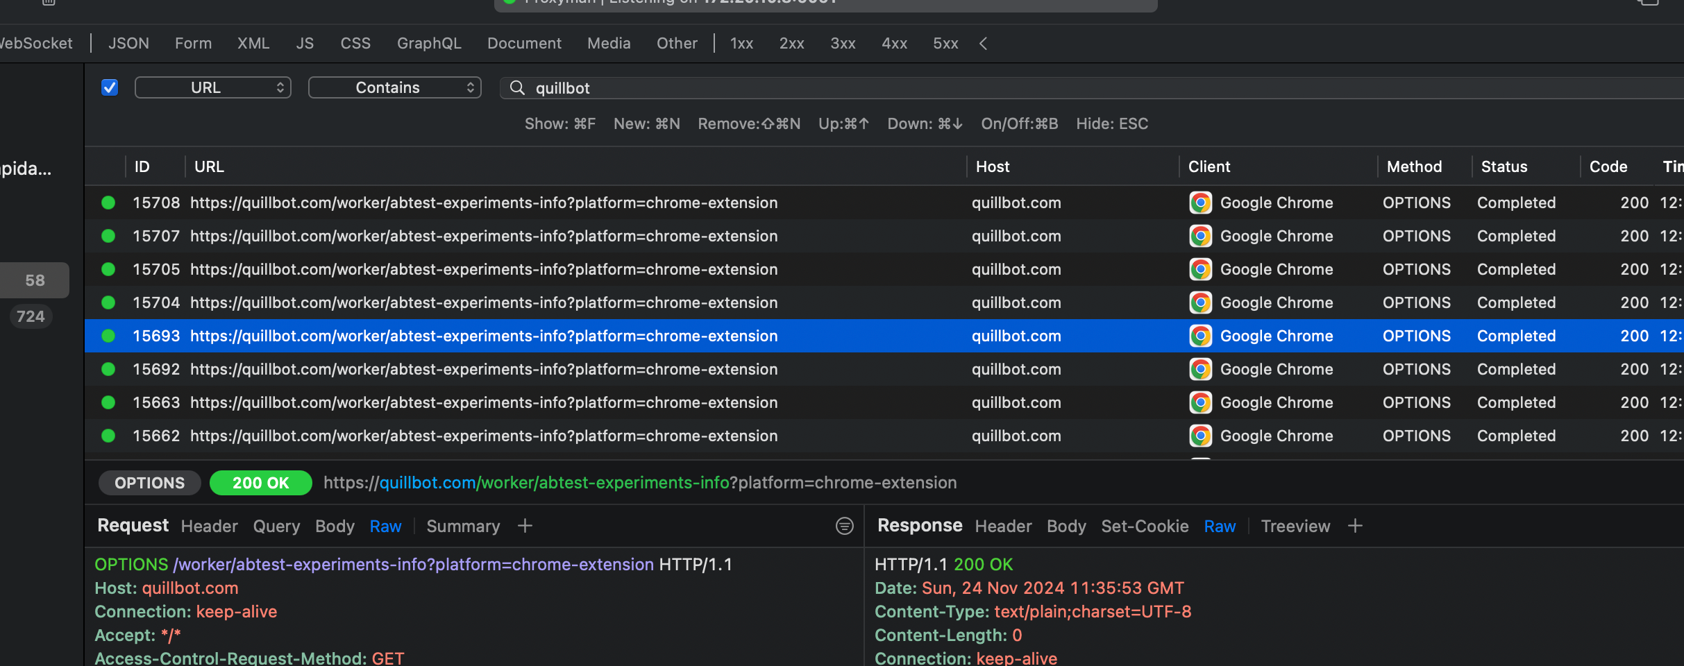
Task: Switch to the Response Raw tab
Action: [x=1220, y=526]
